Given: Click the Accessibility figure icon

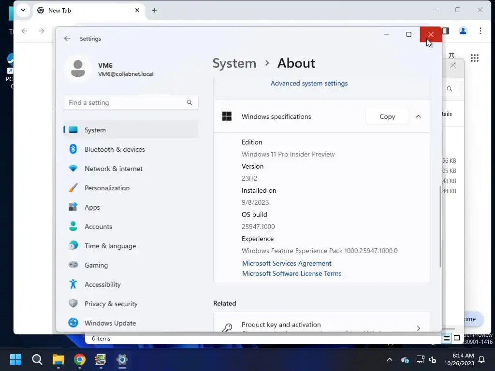Looking at the screenshot, I should point(73,284).
